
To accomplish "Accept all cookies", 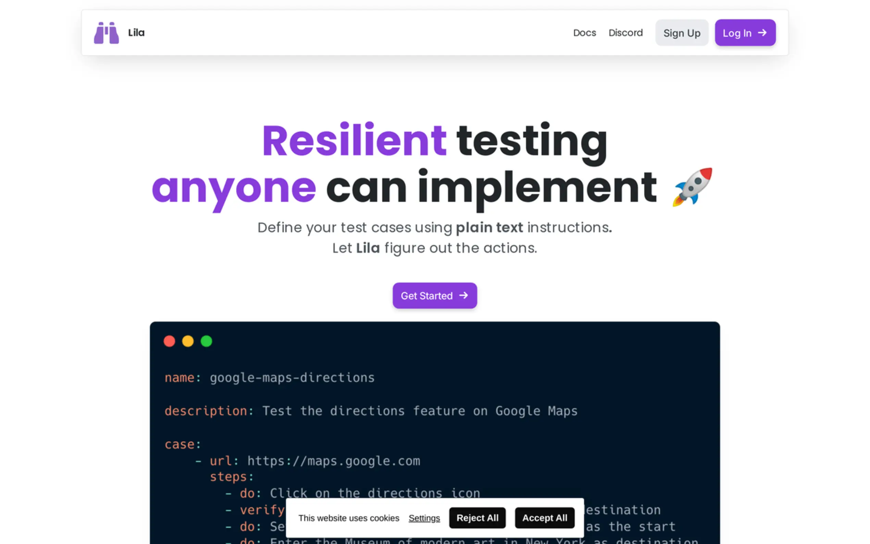I will pos(544,518).
